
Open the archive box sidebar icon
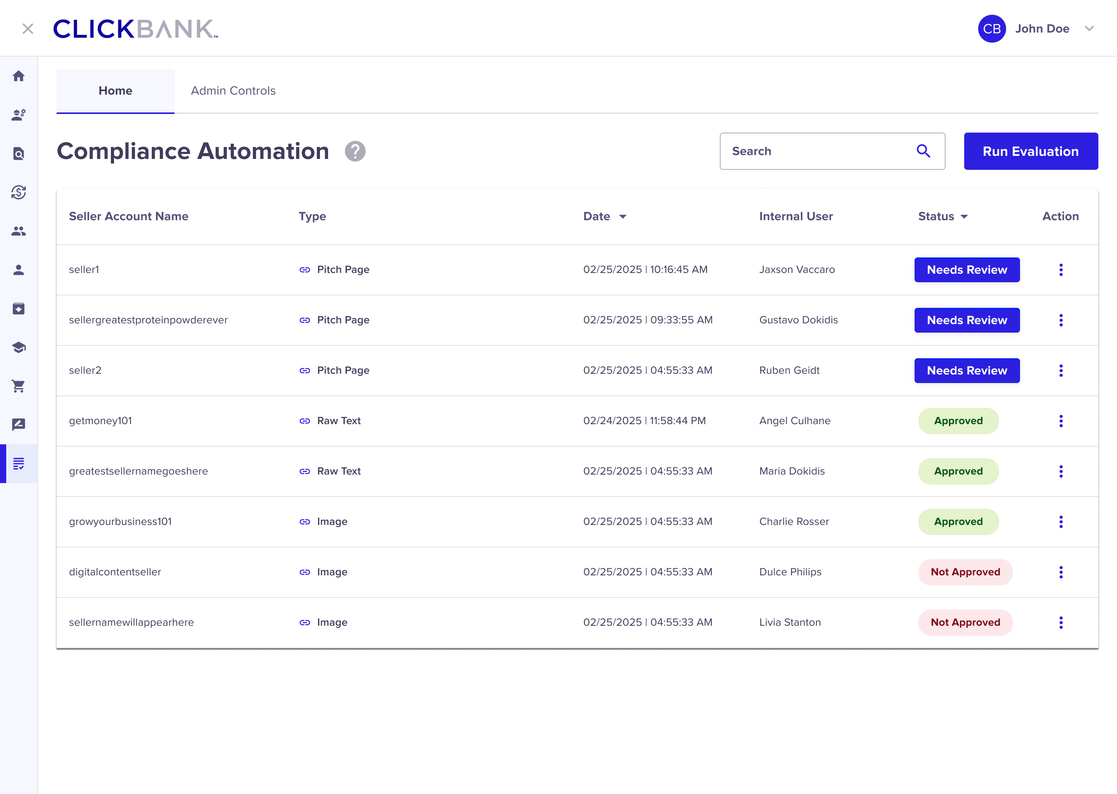pos(19,309)
